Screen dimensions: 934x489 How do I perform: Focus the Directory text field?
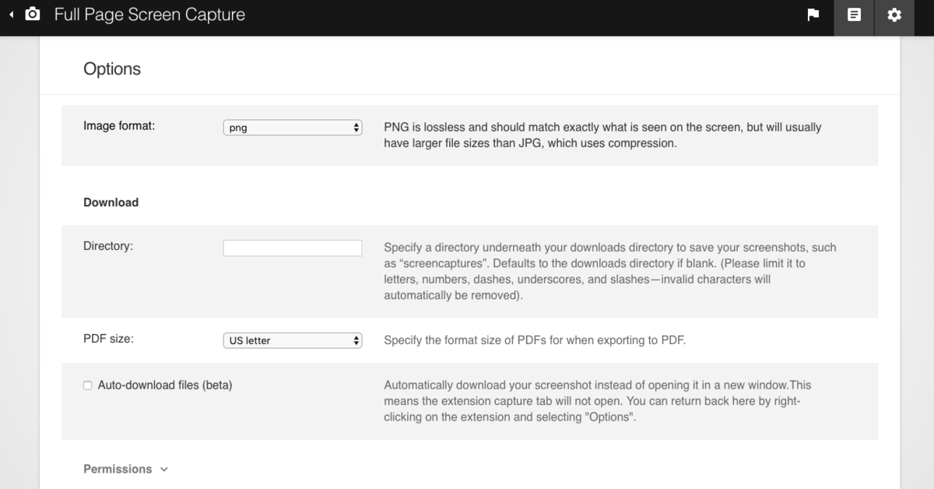coord(293,248)
